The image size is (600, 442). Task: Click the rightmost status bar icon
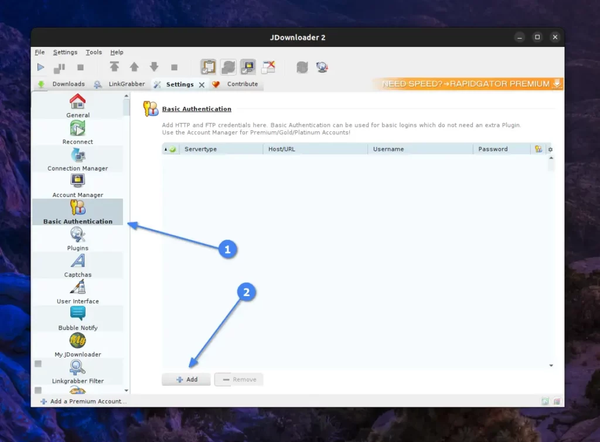click(x=557, y=401)
